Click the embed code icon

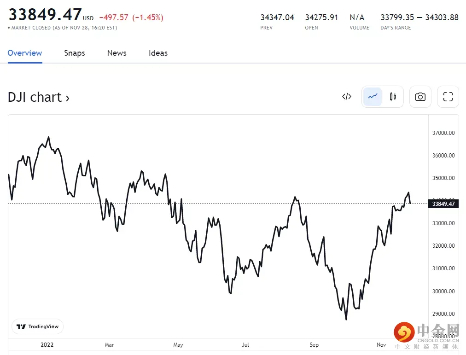347,97
